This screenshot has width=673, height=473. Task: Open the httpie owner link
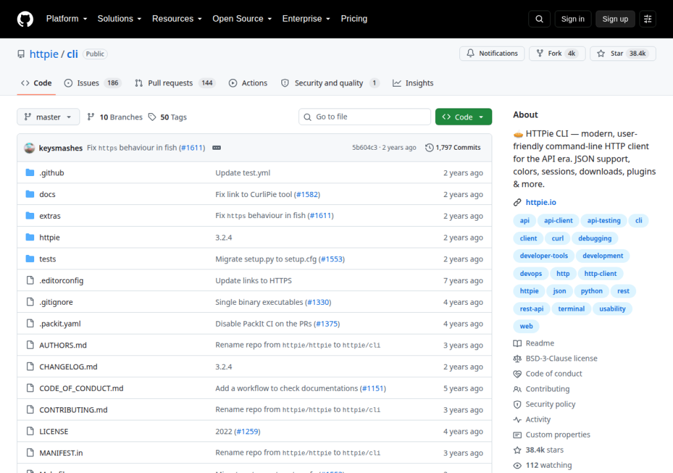click(44, 54)
